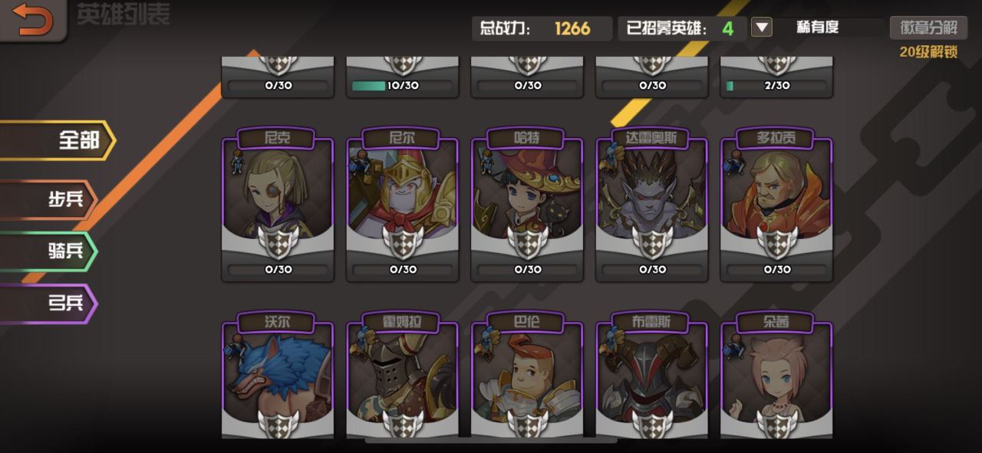Click the horizontal scroll indicator at bottom
Image resolution: width=982 pixels, height=453 pixels.
(491, 441)
